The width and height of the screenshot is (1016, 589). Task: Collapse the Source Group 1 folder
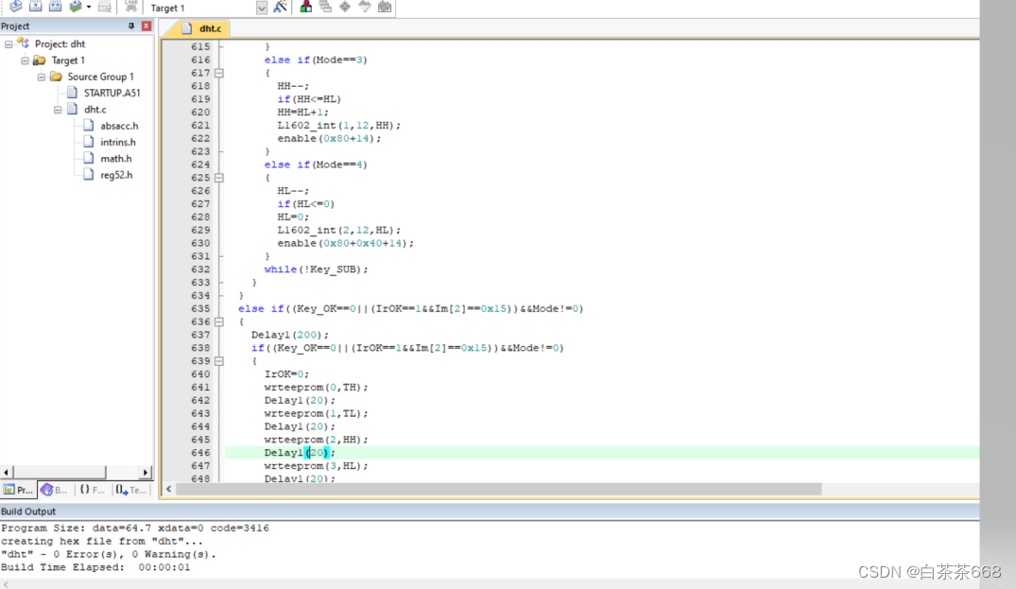coord(42,77)
